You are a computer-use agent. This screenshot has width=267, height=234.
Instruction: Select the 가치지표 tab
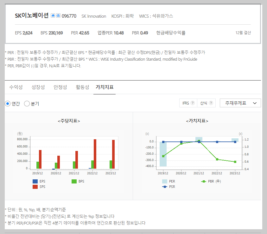pyautogui.click(x=105, y=87)
